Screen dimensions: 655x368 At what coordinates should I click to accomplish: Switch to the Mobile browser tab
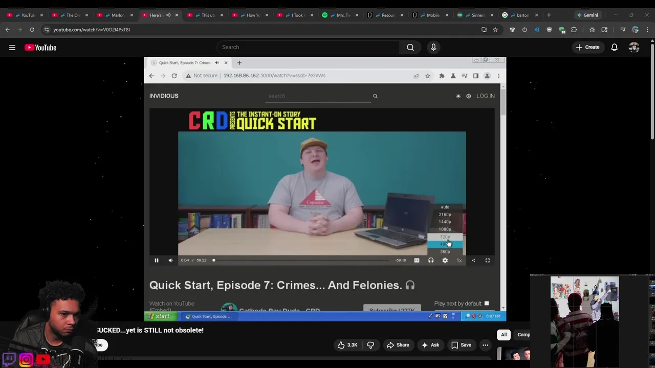click(x=429, y=15)
